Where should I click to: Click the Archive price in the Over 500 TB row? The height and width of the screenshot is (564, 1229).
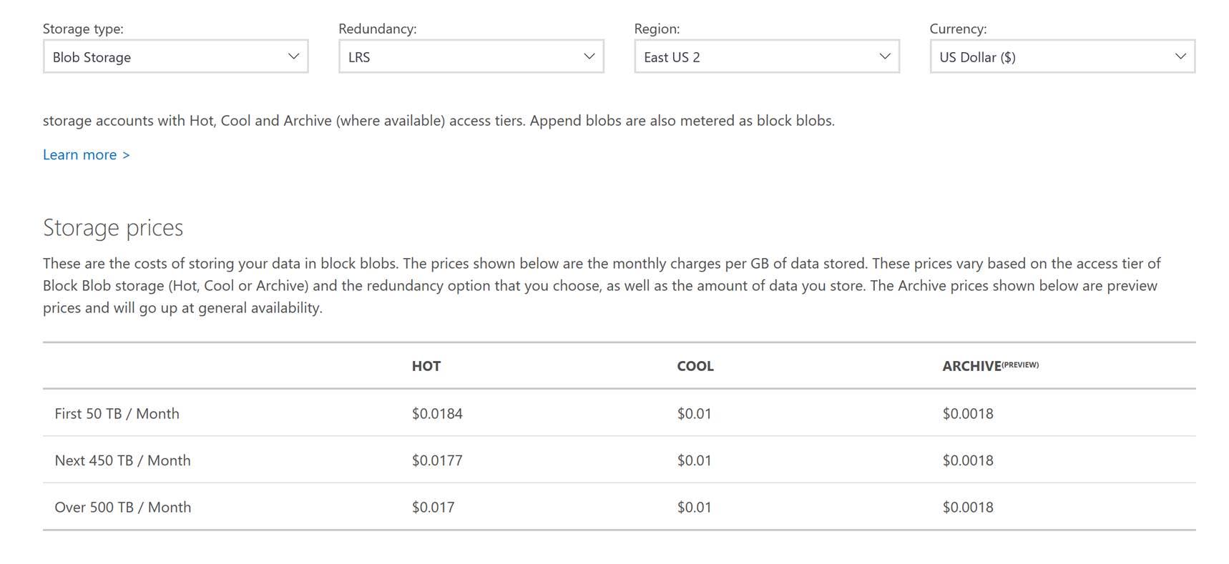click(x=968, y=508)
